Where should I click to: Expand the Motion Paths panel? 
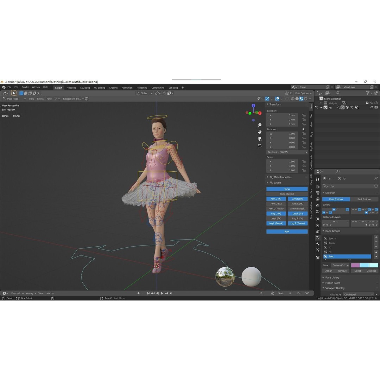332,283
